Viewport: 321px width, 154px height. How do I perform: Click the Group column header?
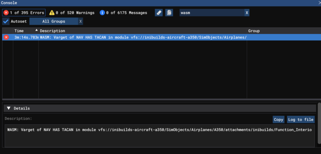pos(254,31)
